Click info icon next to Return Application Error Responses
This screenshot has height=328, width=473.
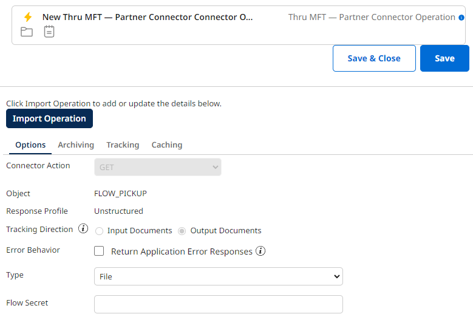point(260,251)
